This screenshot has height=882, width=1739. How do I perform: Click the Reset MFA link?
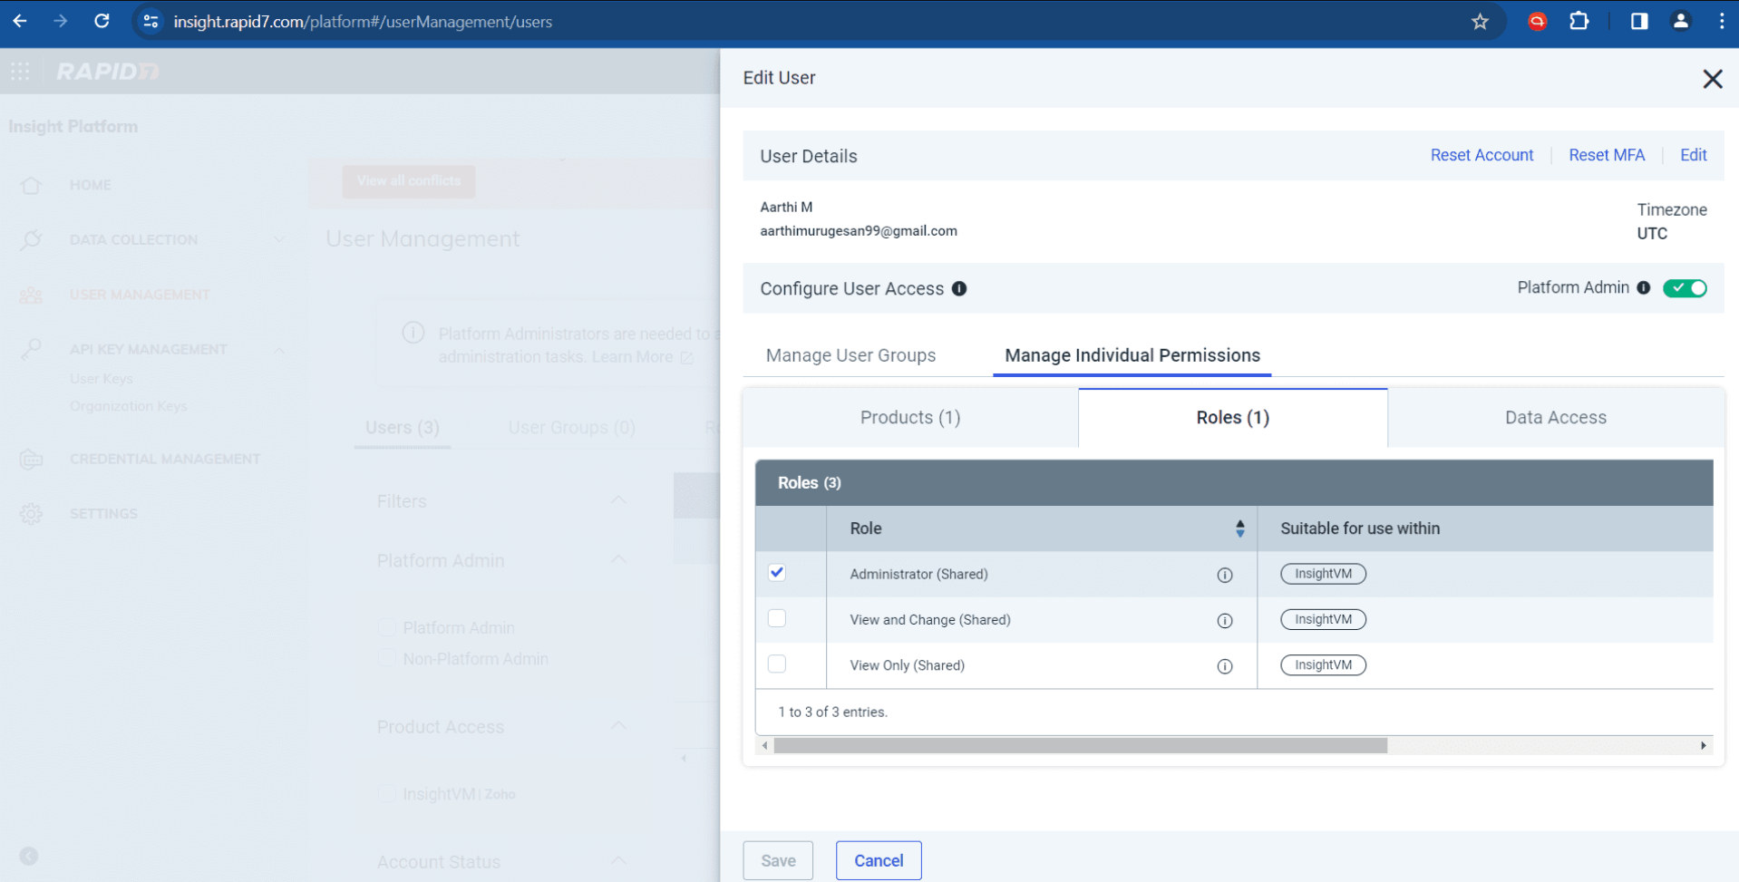click(x=1607, y=155)
